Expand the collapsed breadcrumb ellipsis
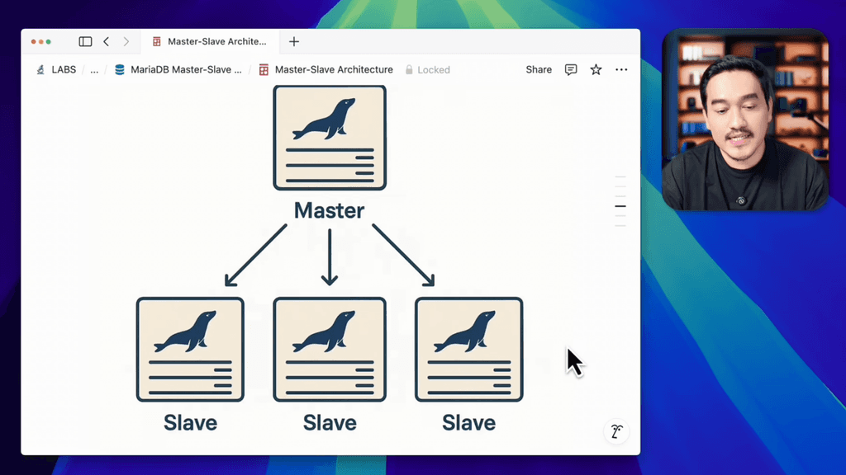 [x=94, y=69]
